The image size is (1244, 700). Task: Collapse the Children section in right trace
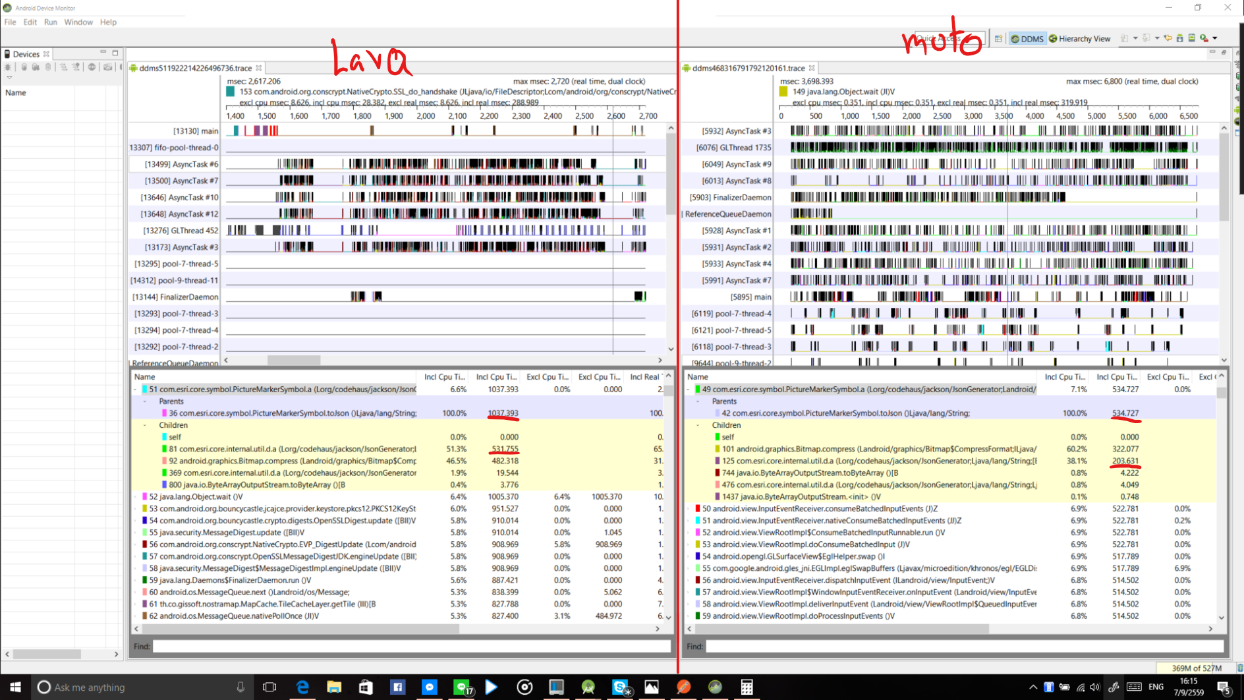(x=698, y=425)
